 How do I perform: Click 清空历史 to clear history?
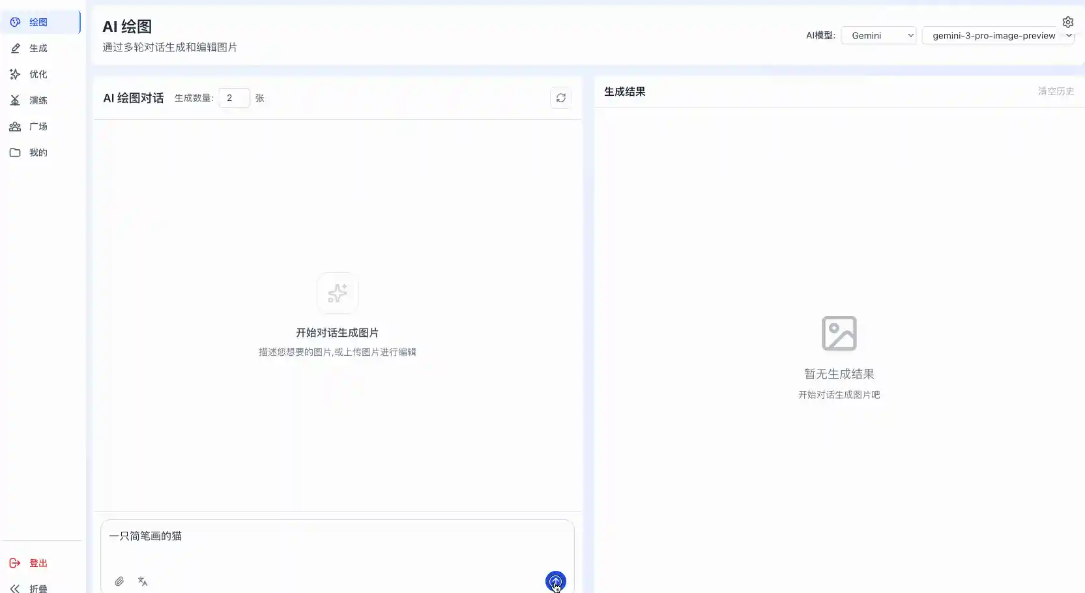(1056, 91)
